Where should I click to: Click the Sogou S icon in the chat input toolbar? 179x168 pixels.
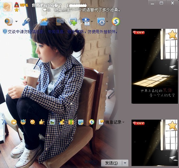click(92, 122)
